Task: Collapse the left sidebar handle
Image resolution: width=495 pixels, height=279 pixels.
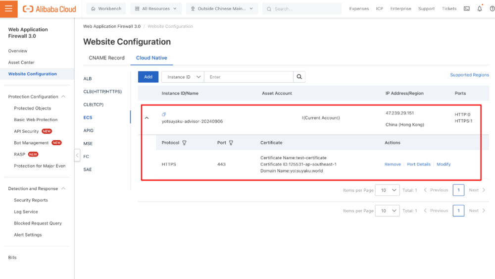Action: pos(77,156)
